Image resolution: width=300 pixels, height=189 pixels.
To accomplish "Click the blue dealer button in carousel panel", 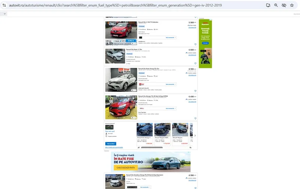I will (x=111, y=143).
